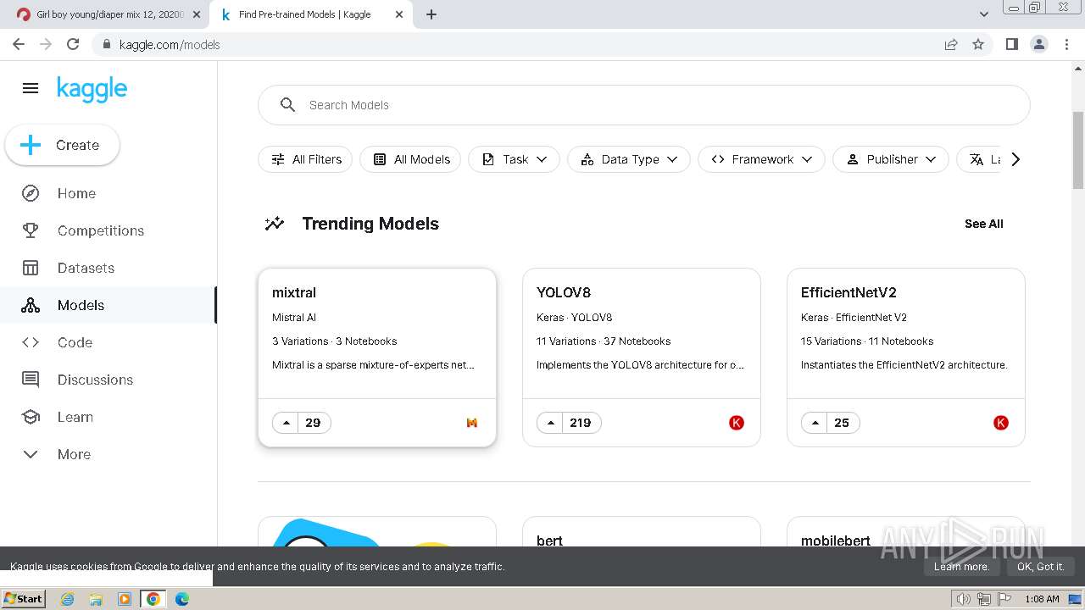
Task: Click the EfficientNetV2 vote count 25
Action: pos(842,423)
